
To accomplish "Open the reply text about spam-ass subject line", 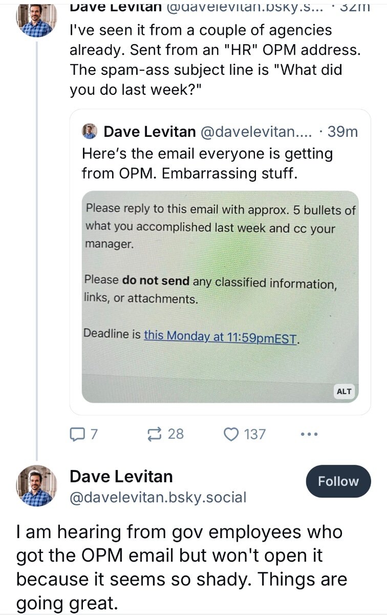I will click(206, 60).
